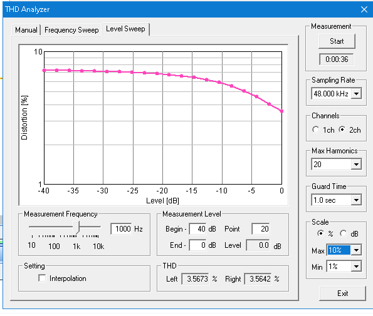Choose dB scale radio button
This screenshot has width=373, height=316.
coord(343,233)
